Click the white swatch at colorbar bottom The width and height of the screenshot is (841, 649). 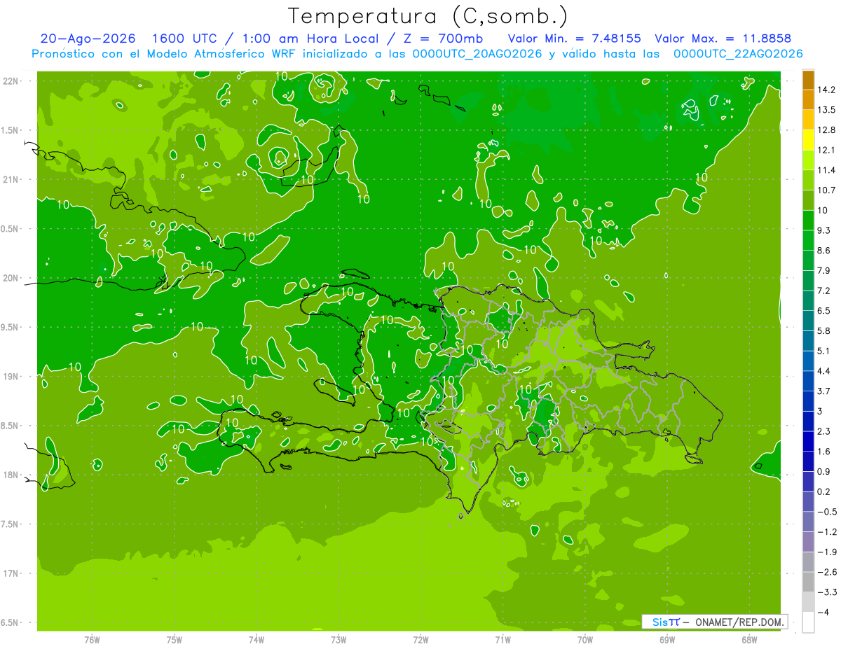(808, 622)
